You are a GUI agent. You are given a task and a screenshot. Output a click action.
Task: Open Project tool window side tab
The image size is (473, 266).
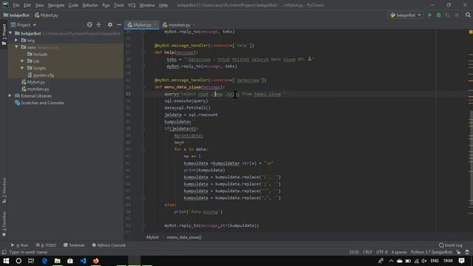pos(4,34)
